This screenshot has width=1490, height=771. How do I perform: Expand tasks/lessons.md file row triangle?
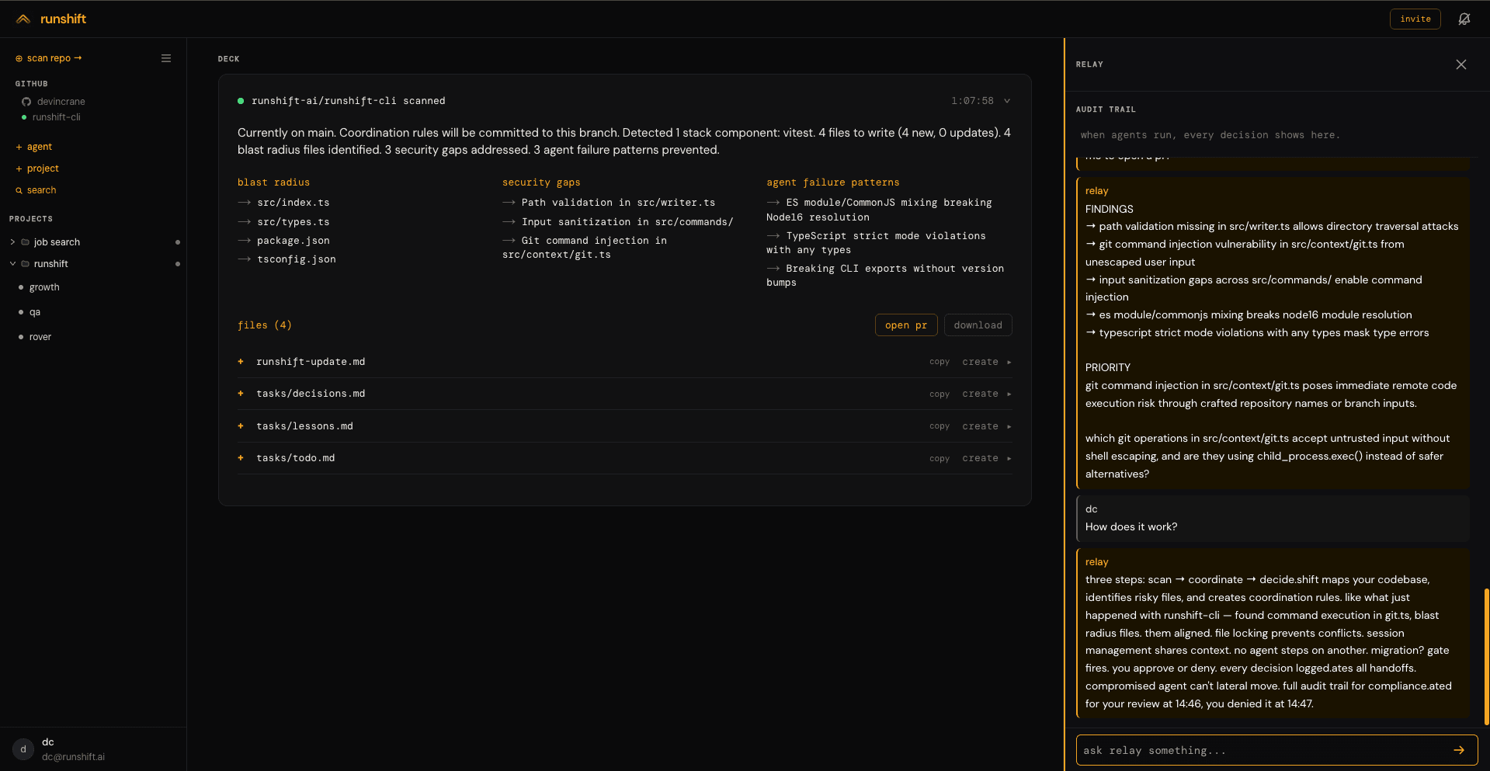click(1009, 426)
